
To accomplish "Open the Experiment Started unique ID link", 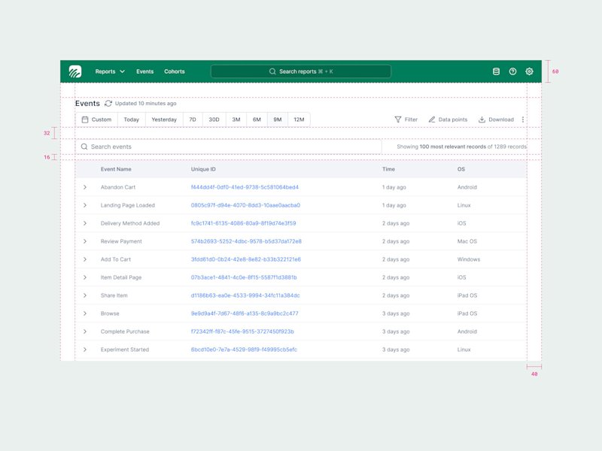I will (244, 350).
